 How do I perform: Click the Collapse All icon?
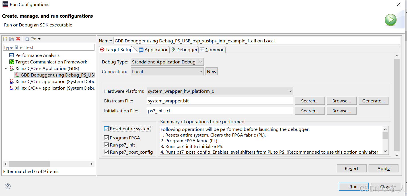[27, 39]
